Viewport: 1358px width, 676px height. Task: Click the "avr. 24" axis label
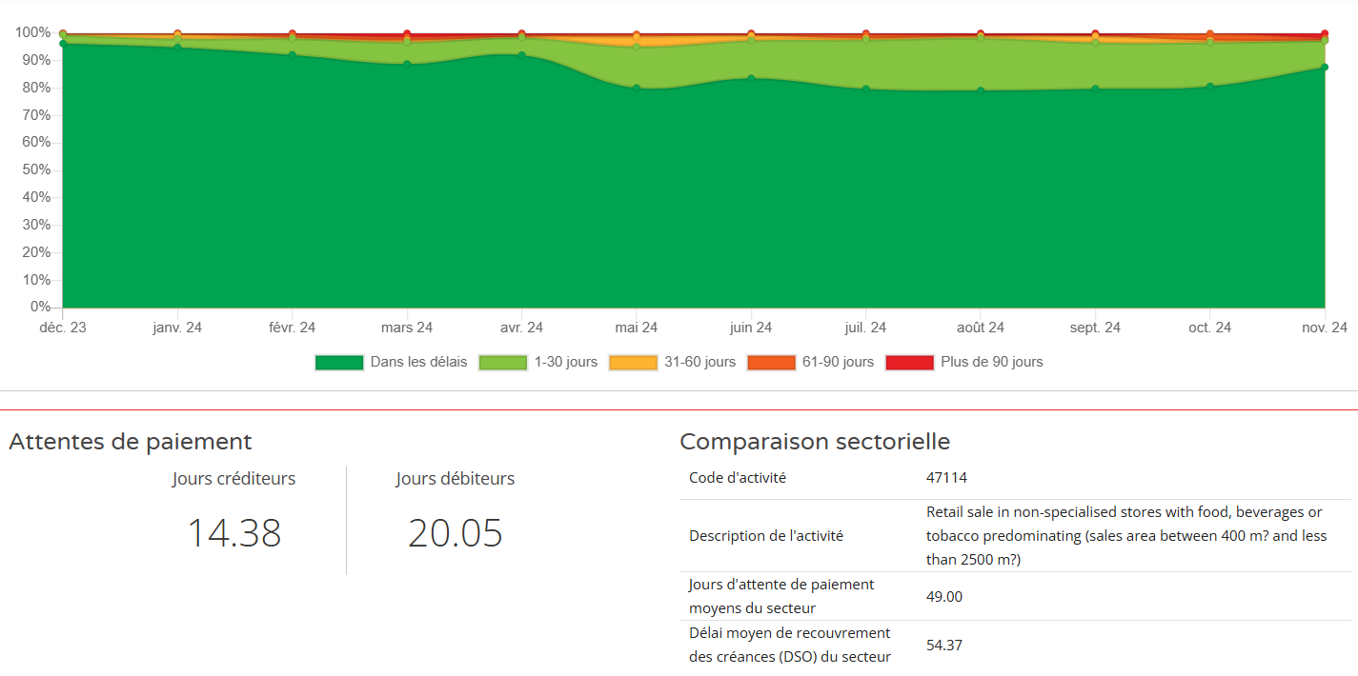click(x=521, y=327)
